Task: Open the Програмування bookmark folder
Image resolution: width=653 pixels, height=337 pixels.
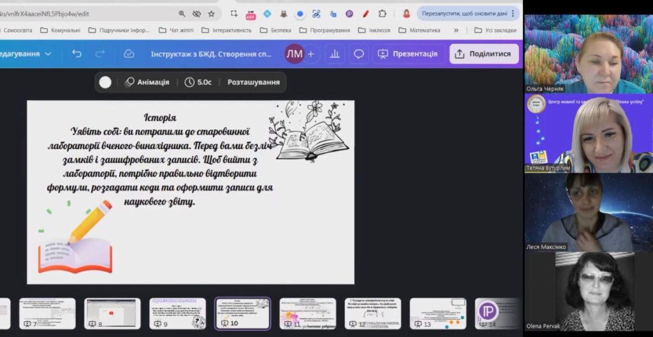Action: tap(325, 31)
